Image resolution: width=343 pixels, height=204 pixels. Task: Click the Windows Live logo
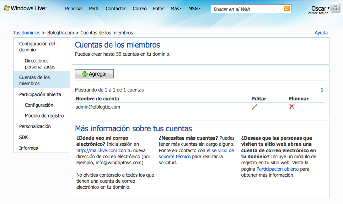[x=25, y=8]
